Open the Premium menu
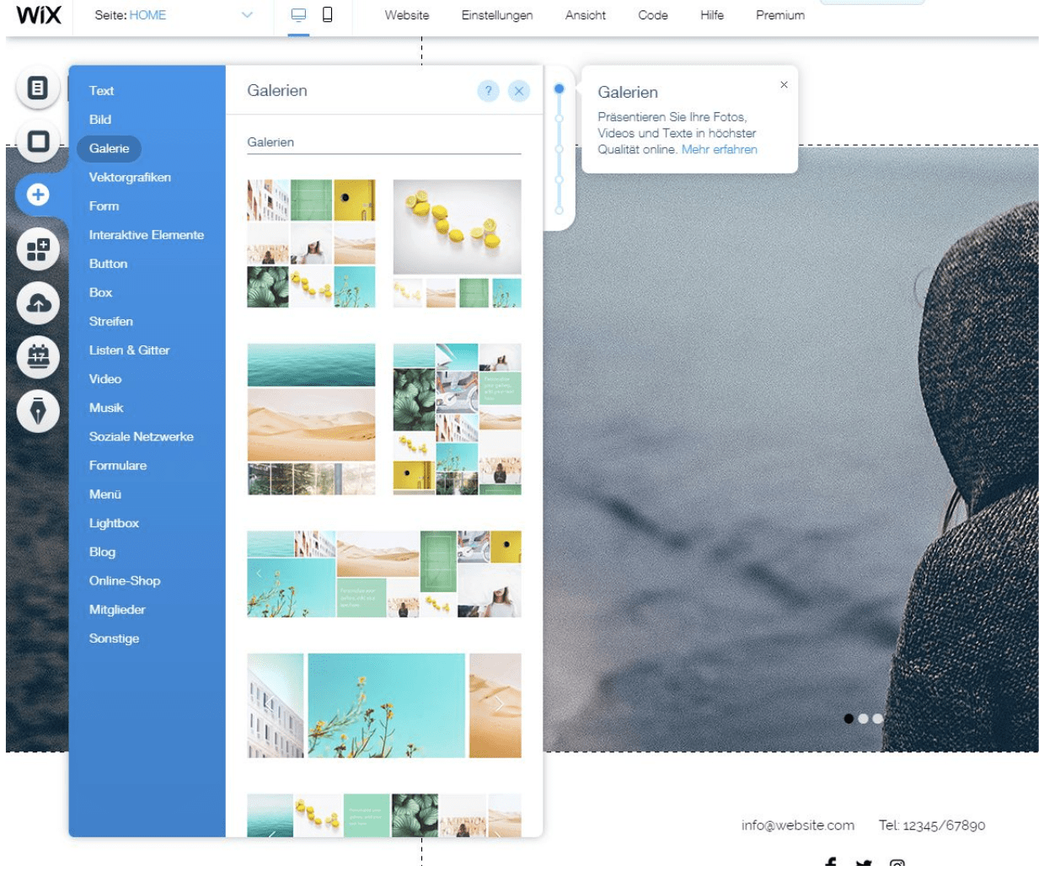The height and width of the screenshot is (876, 1055). [780, 15]
